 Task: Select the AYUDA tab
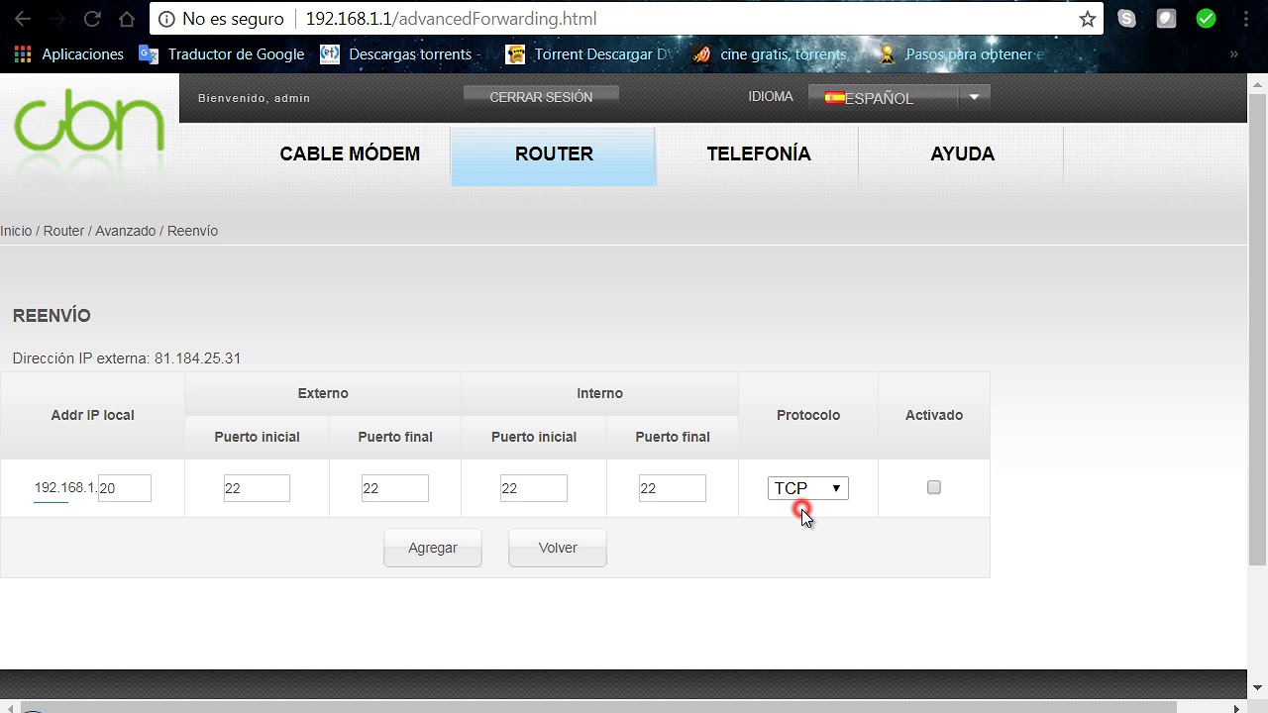[962, 153]
